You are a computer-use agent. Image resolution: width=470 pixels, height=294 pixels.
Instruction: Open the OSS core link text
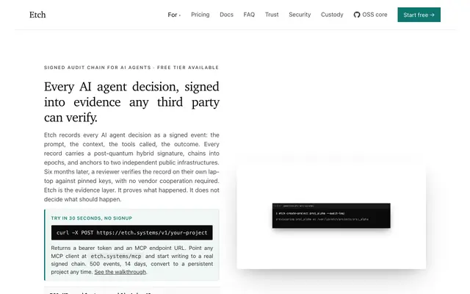pos(375,15)
